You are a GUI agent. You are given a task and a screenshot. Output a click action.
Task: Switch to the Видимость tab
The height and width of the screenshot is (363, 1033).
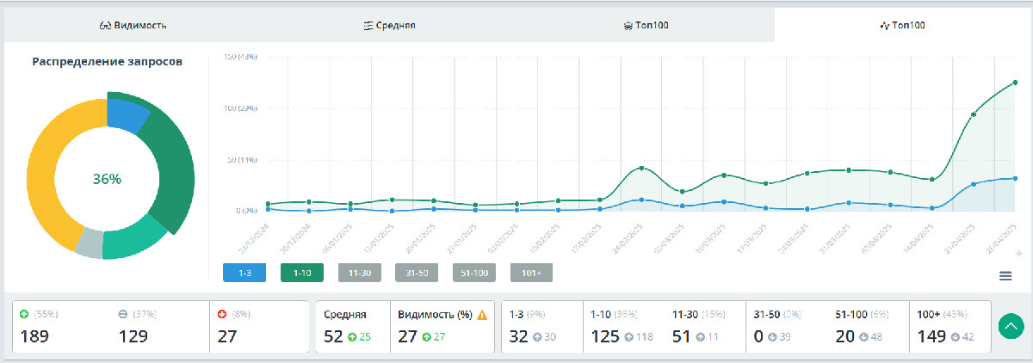(133, 26)
